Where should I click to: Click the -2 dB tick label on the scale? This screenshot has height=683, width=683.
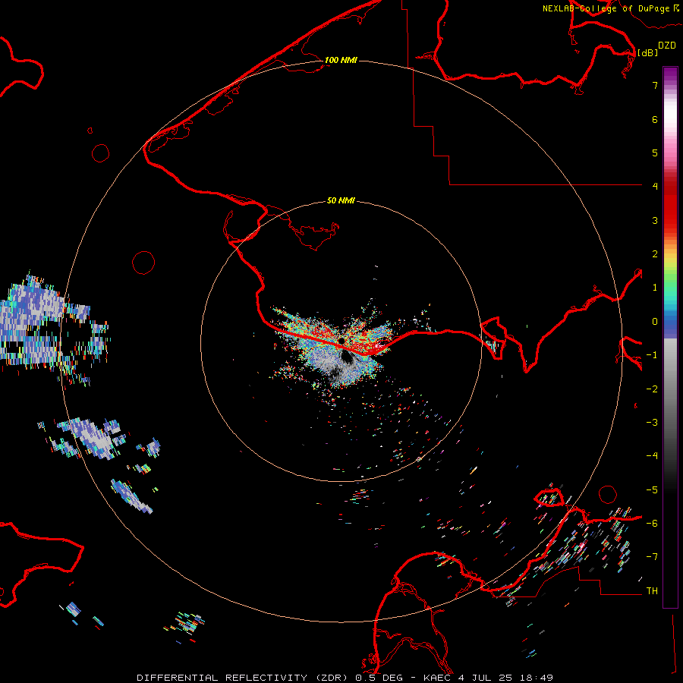click(x=652, y=389)
